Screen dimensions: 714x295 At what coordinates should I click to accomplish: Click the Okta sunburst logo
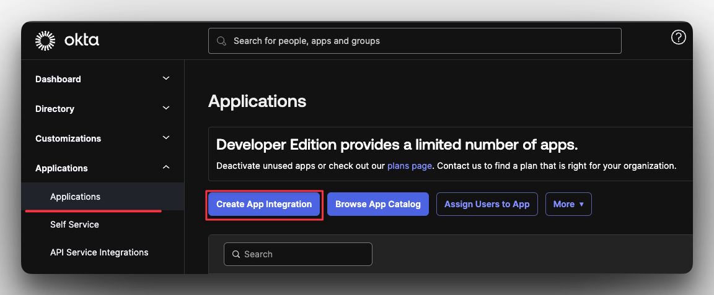click(x=45, y=41)
